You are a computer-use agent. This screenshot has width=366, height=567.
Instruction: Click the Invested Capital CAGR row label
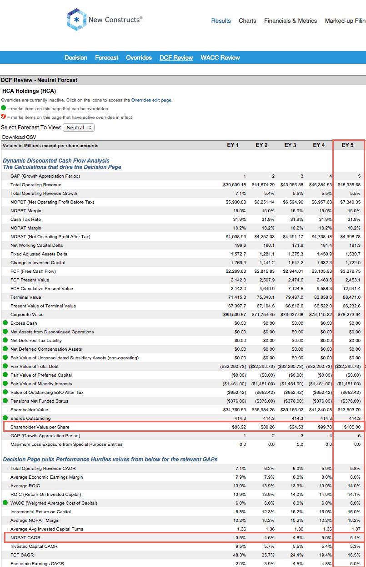click(34, 547)
